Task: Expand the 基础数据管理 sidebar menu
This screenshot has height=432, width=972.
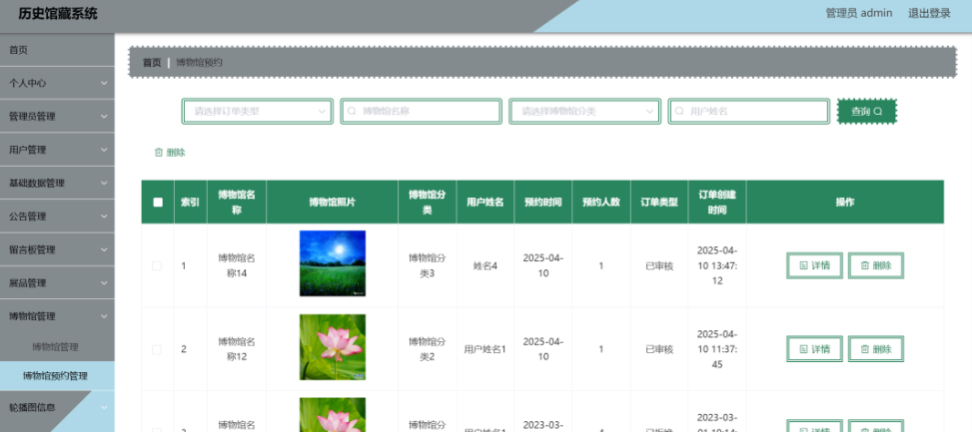Action: (x=57, y=184)
